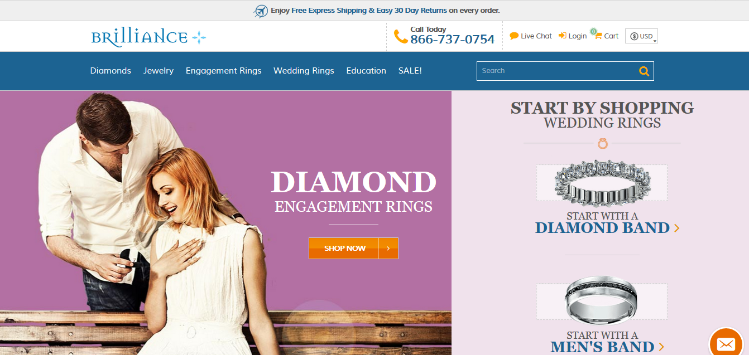Open the USD currency dropdown
This screenshot has height=355, width=749.
click(x=641, y=36)
